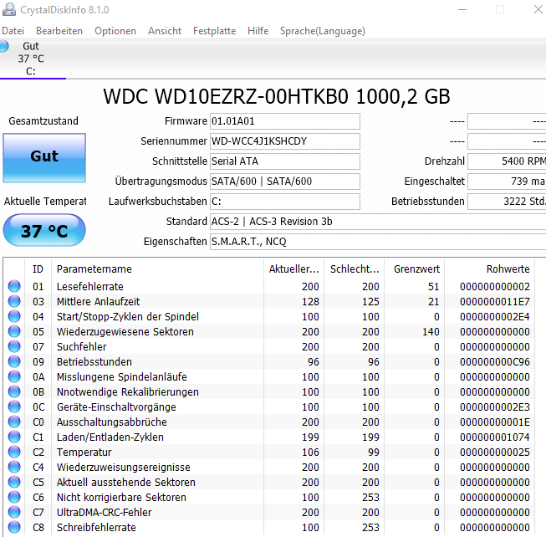The image size is (546, 537).
Task: Click the Gesamtzustand label
Action: tap(43, 121)
